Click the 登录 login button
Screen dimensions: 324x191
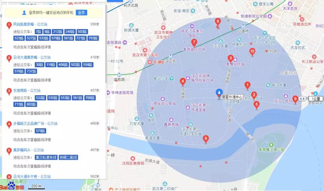point(81,13)
